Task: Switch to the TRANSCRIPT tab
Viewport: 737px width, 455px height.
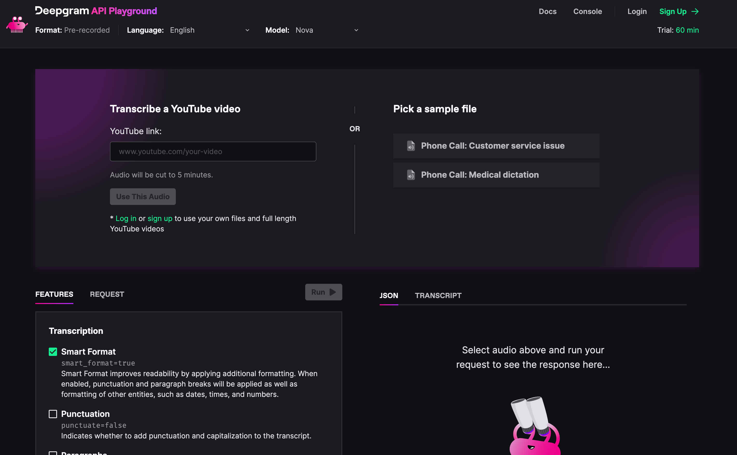Action: 438,295
